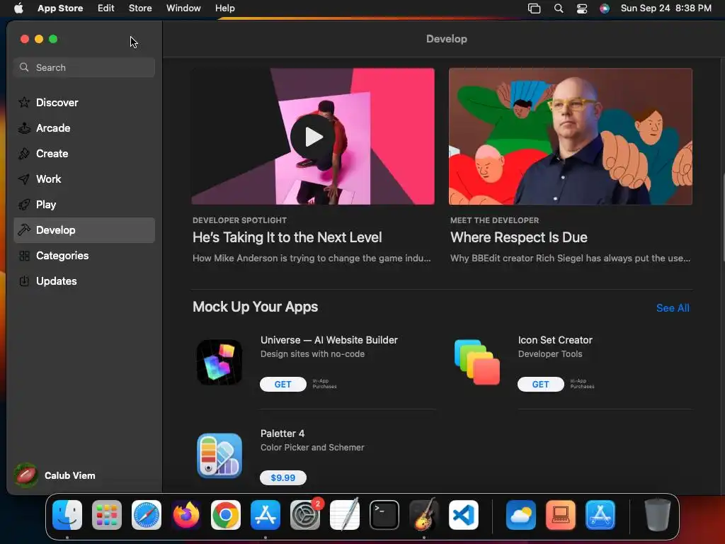Open the Trash in the dock
The height and width of the screenshot is (544, 725).
658,515
